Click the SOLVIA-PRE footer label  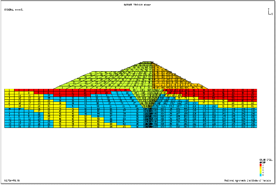(12, 180)
